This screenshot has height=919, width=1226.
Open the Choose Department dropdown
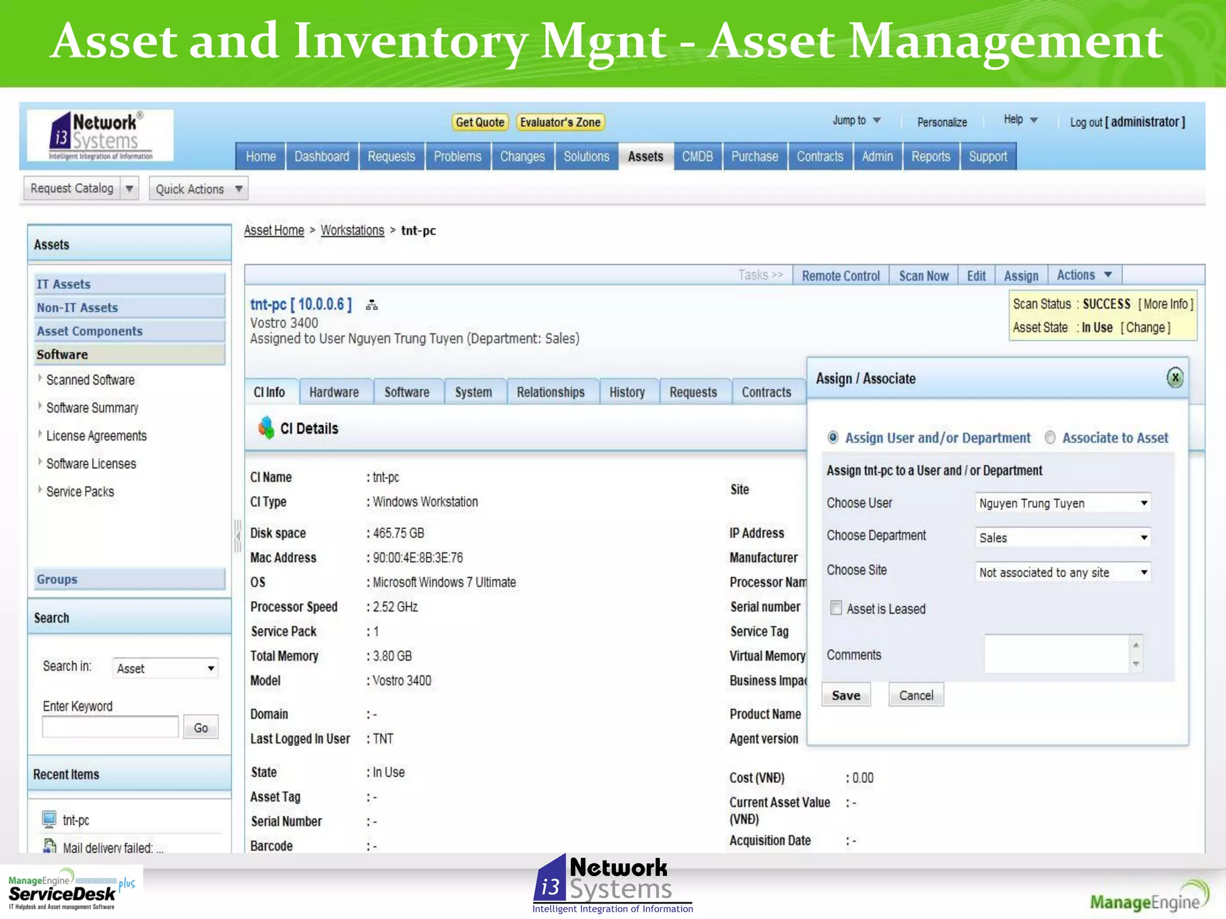point(1063,537)
